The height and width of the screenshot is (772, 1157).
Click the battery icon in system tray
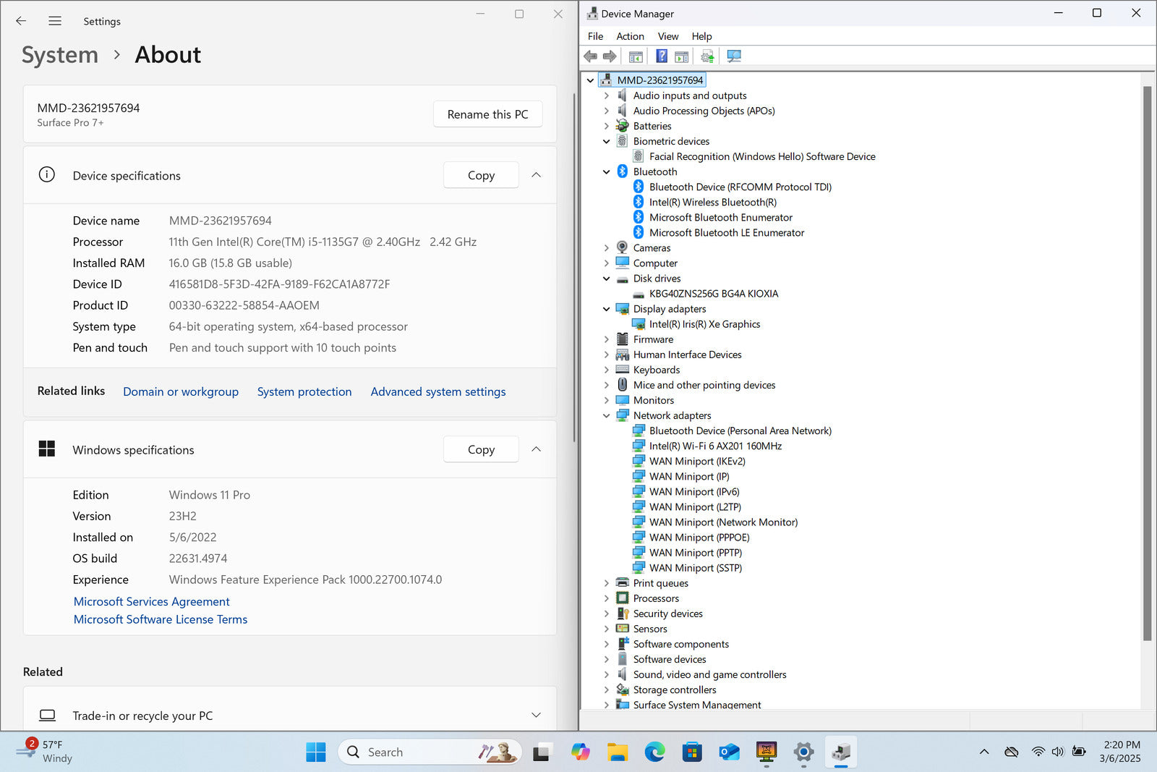1079,752
